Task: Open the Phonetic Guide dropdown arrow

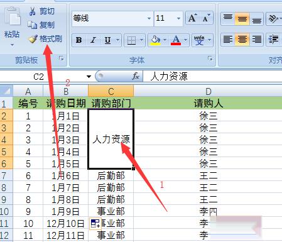Action: (210, 40)
